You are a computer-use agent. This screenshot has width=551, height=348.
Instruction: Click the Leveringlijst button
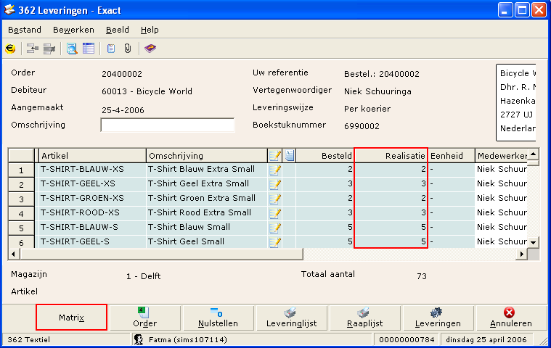pyautogui.click(x=290, y=318)
